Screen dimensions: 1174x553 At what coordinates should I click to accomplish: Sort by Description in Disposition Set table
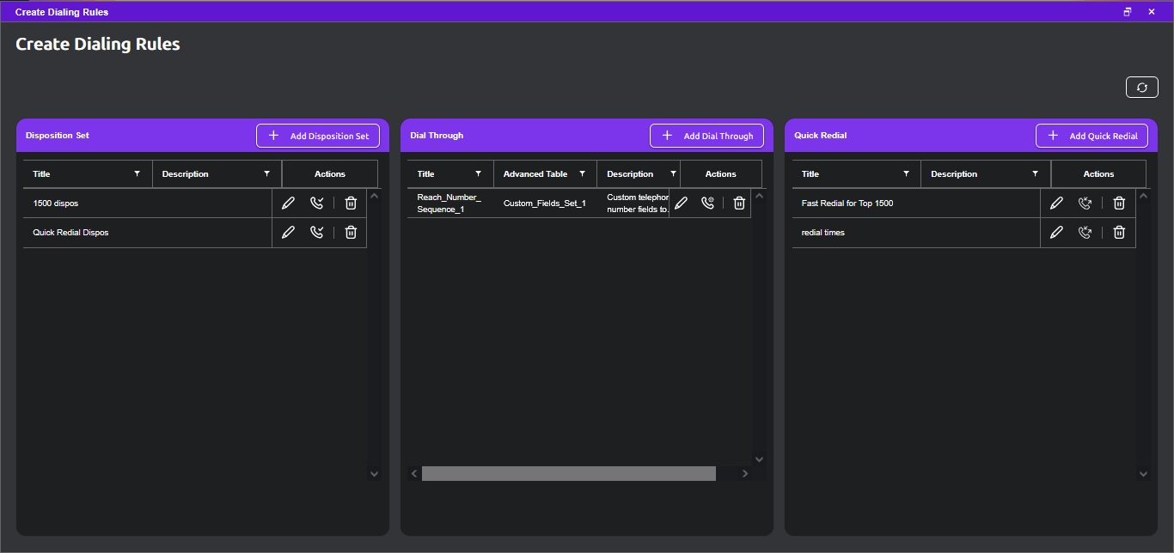[185, 174]
